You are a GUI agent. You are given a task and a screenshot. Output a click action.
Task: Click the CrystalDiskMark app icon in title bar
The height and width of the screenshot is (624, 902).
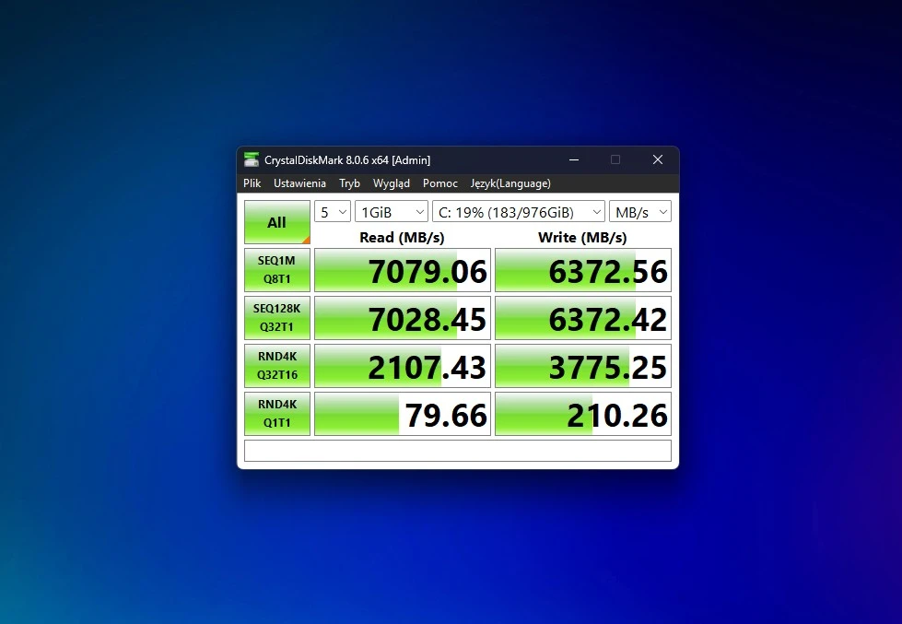tap(252, 159)
